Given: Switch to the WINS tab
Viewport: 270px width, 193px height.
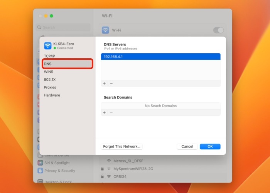Looking at the screenshot, I should (x=49, y=72).
